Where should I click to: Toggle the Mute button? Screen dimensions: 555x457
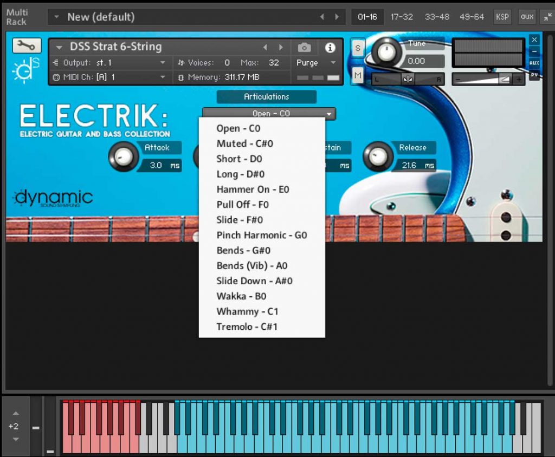[x=358, y=75]
